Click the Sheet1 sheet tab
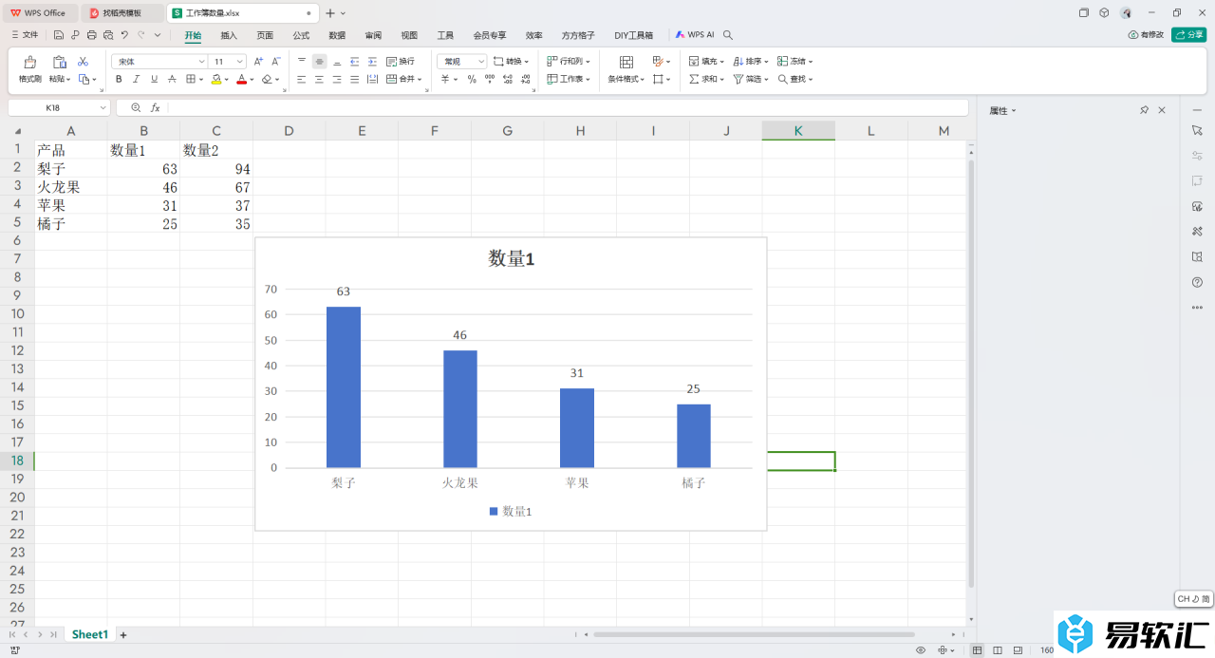Screen dimensions: 1215x658 (x=90, y=634)
